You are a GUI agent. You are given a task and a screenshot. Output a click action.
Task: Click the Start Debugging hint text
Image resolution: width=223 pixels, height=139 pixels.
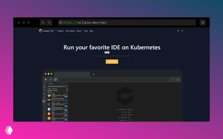click(x=123, y=118)
